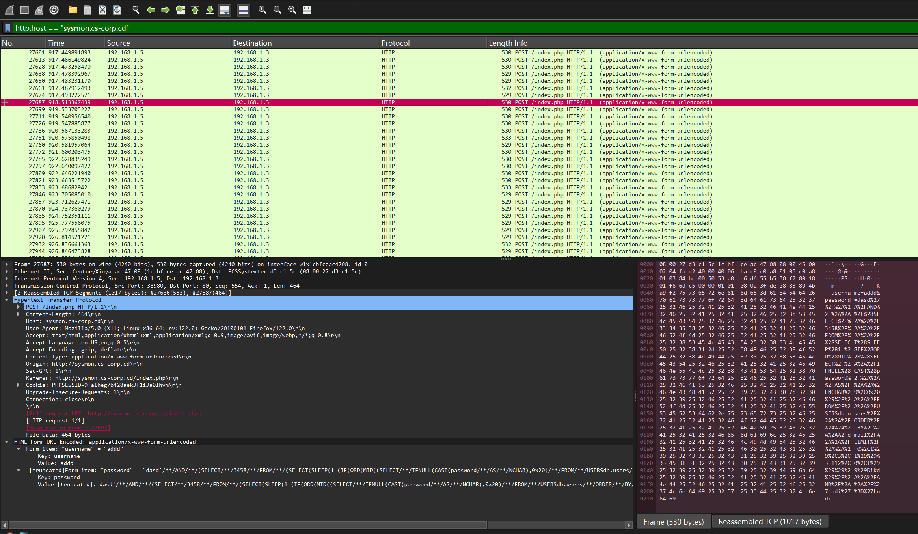Save this capture file
Screen dimensions: 918x534
click(x=88, y=10)
